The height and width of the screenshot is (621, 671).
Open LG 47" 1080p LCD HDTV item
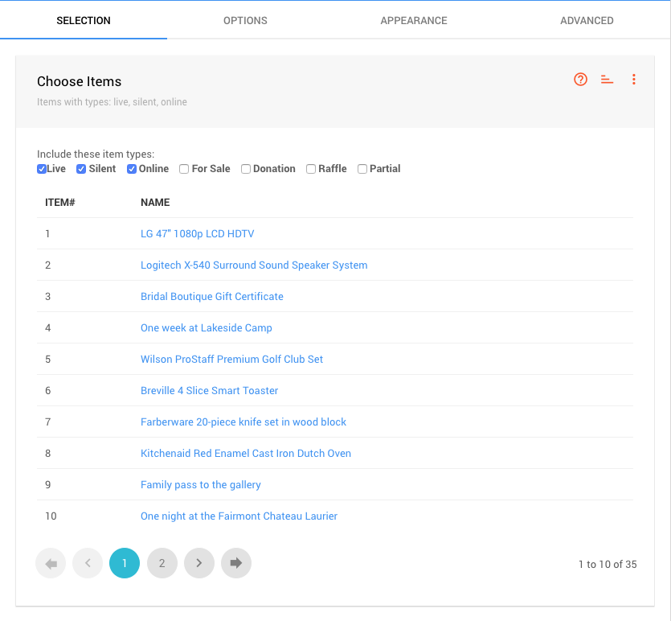(x=197, y=234)
